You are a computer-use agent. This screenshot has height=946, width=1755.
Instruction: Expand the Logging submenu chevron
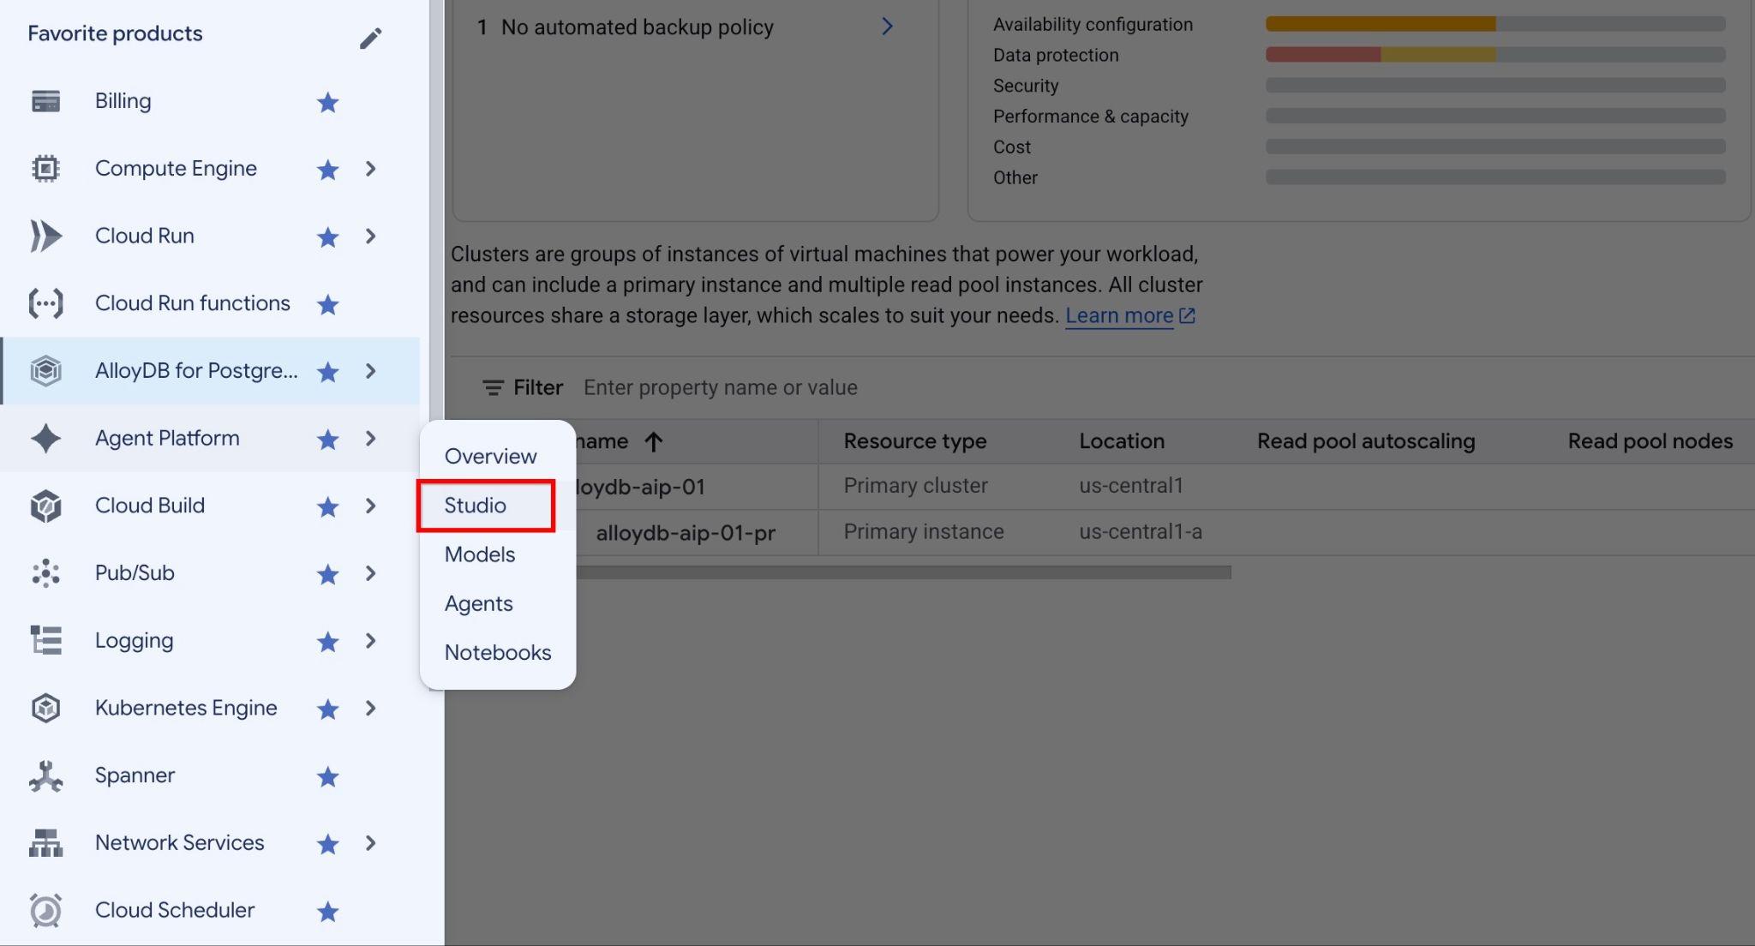tap(370, 641)
